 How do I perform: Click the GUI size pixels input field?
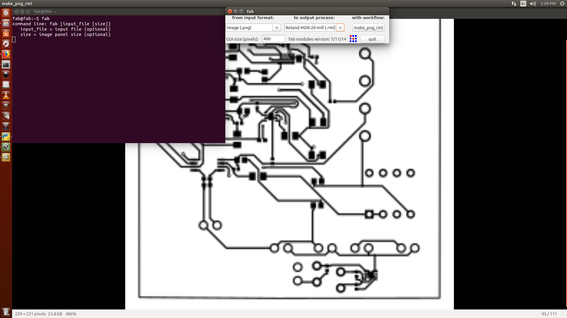273,39
